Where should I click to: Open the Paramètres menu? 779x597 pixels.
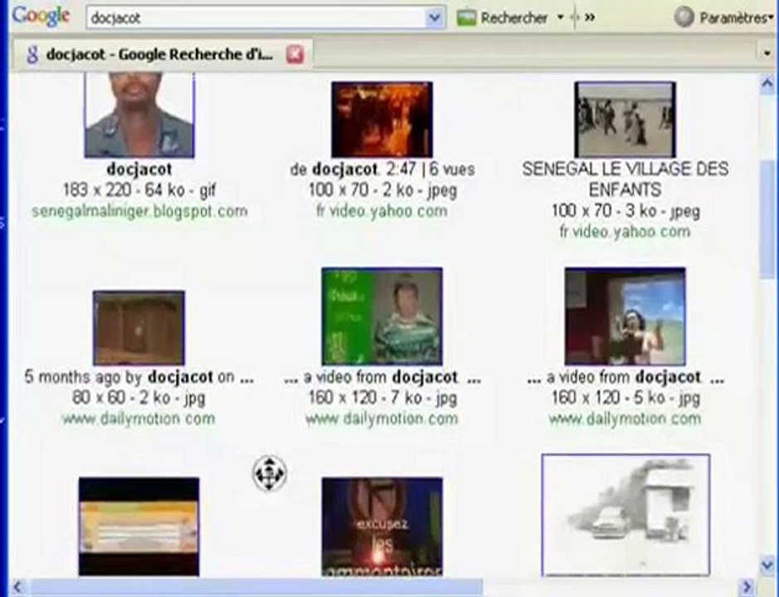[737, 18]
